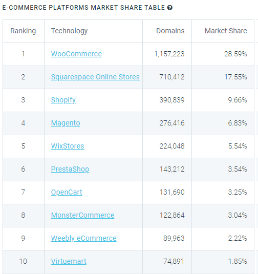Follow the Weebly eCommerce link

[x=83, y=238]
